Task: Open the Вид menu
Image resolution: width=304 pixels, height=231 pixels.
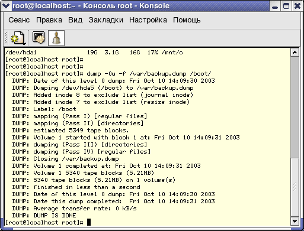Action: [x=75, y=20]
